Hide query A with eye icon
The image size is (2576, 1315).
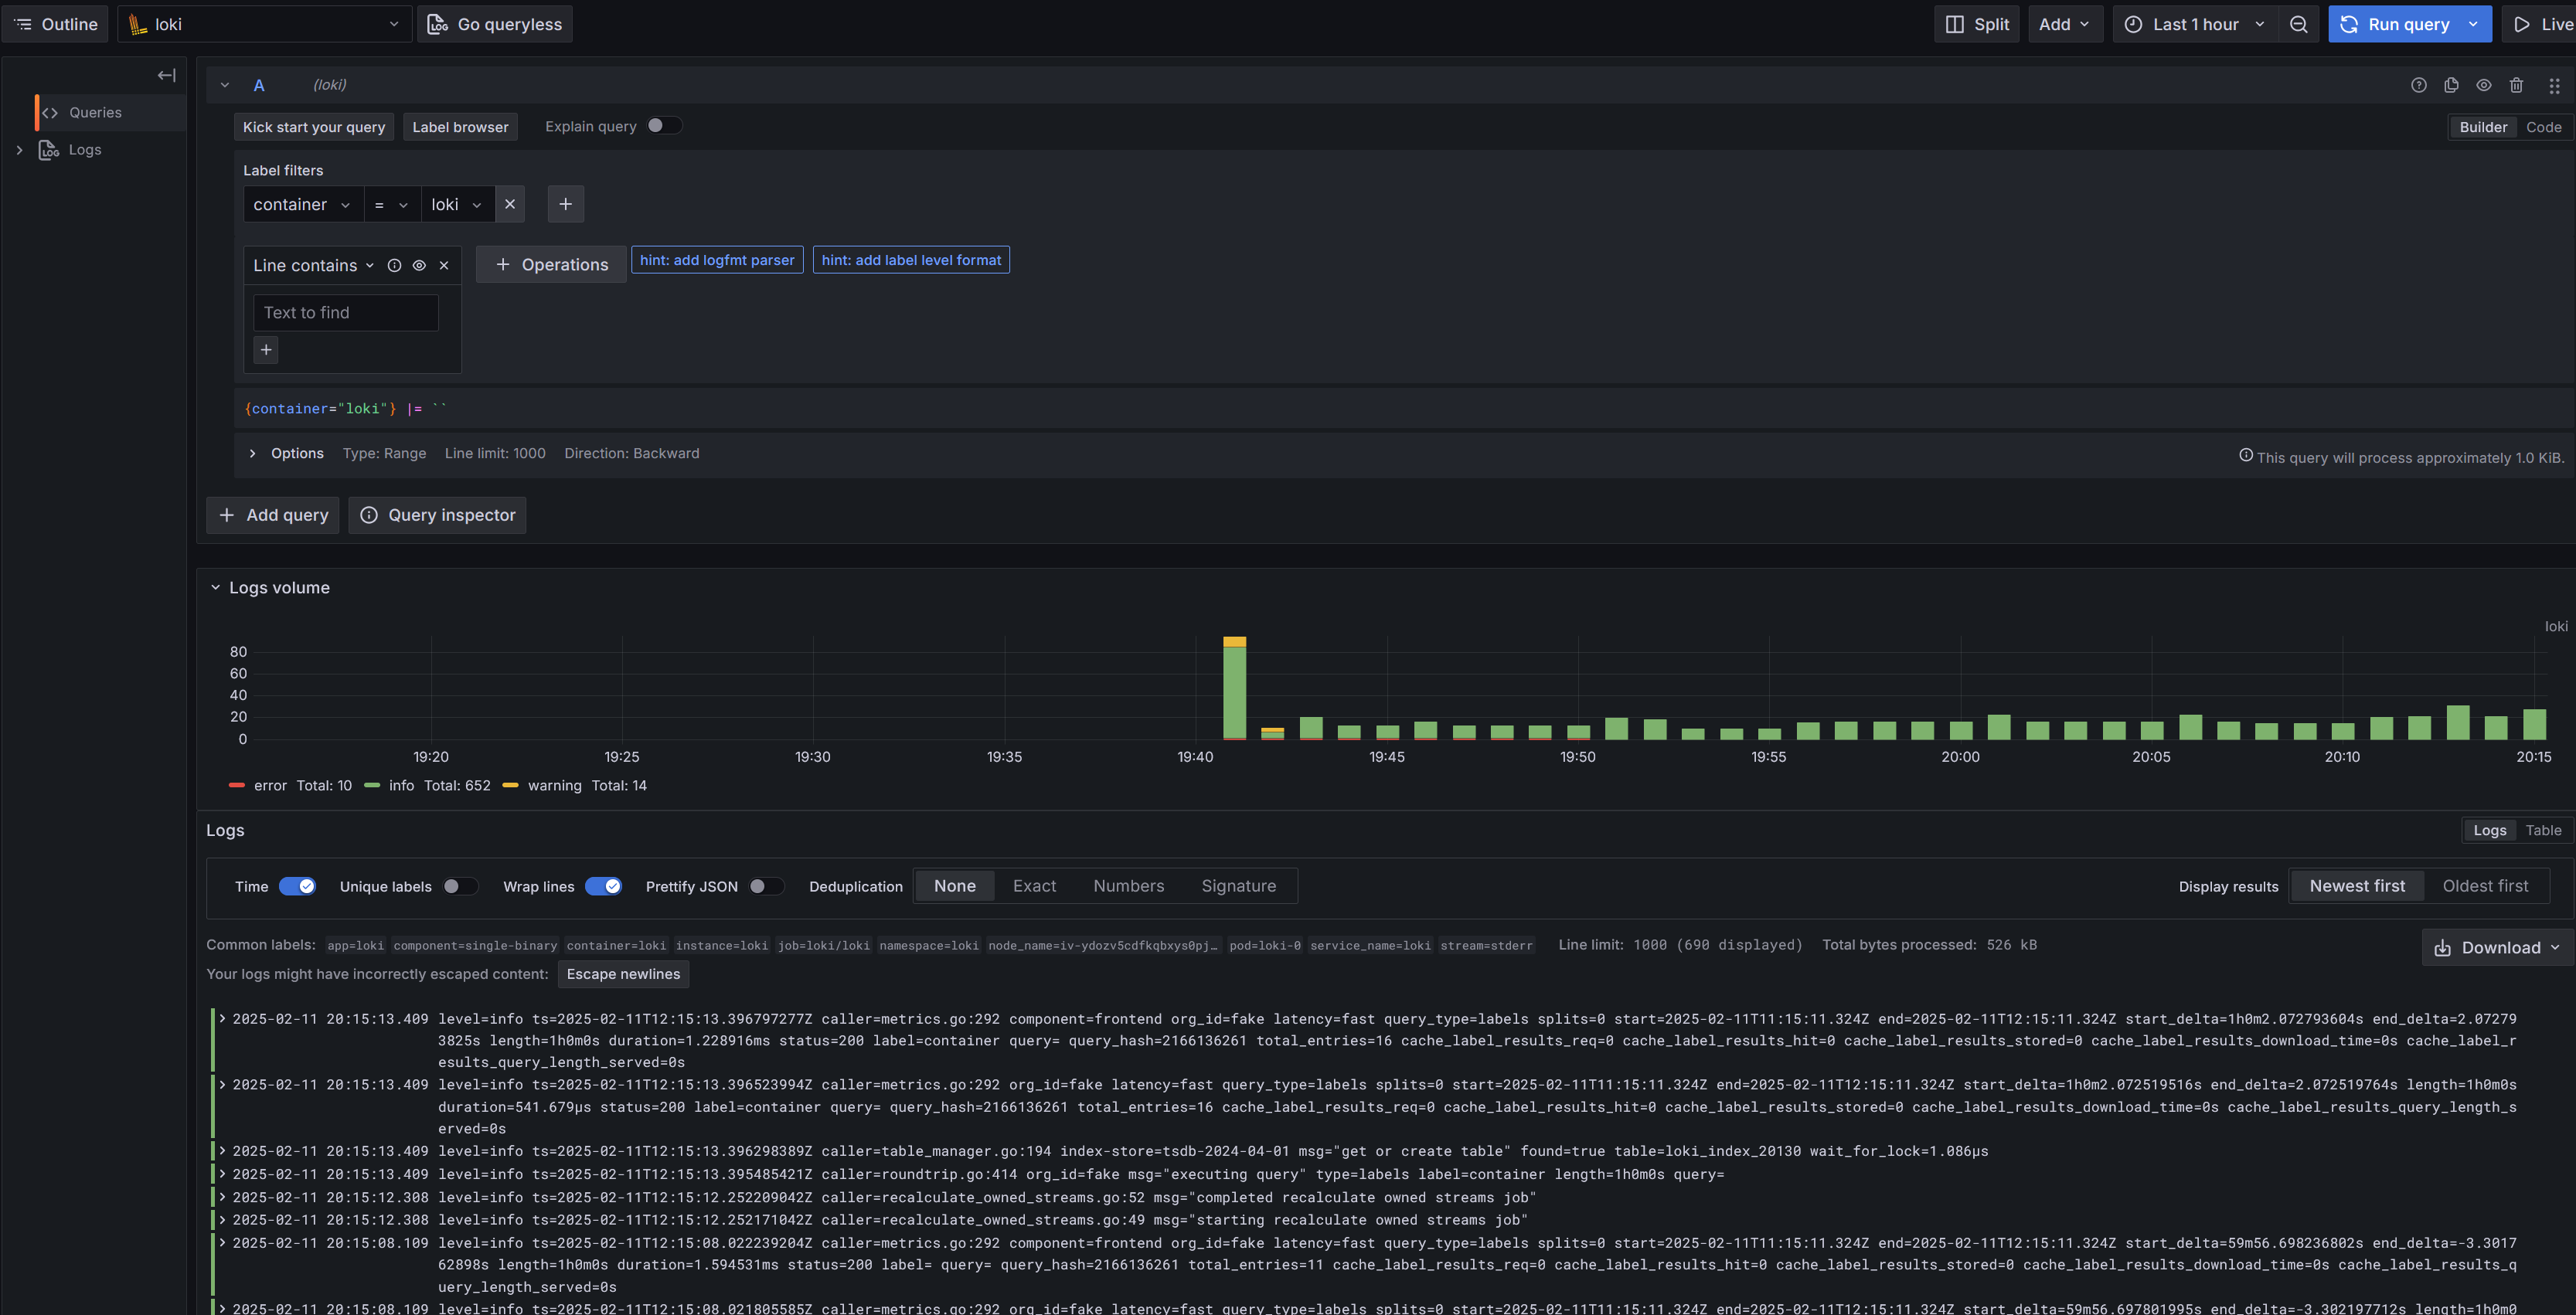(2483, 85)
